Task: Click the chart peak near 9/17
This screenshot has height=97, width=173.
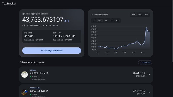Action: [146, 28]
